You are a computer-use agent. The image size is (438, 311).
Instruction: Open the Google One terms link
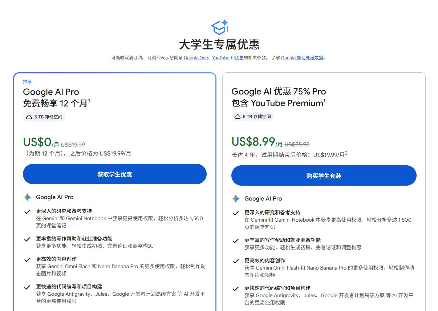pos(196,58)
